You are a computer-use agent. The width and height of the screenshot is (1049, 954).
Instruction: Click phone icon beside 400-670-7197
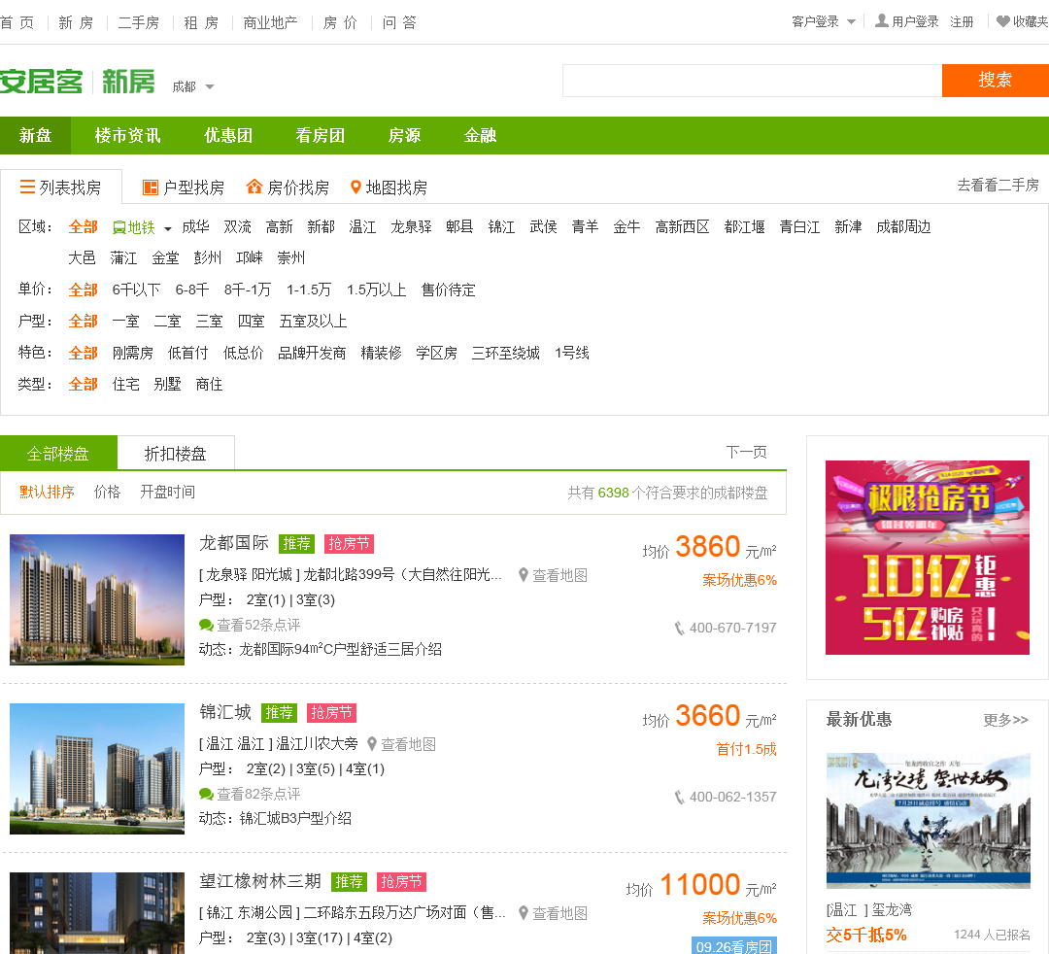(680, 628)
